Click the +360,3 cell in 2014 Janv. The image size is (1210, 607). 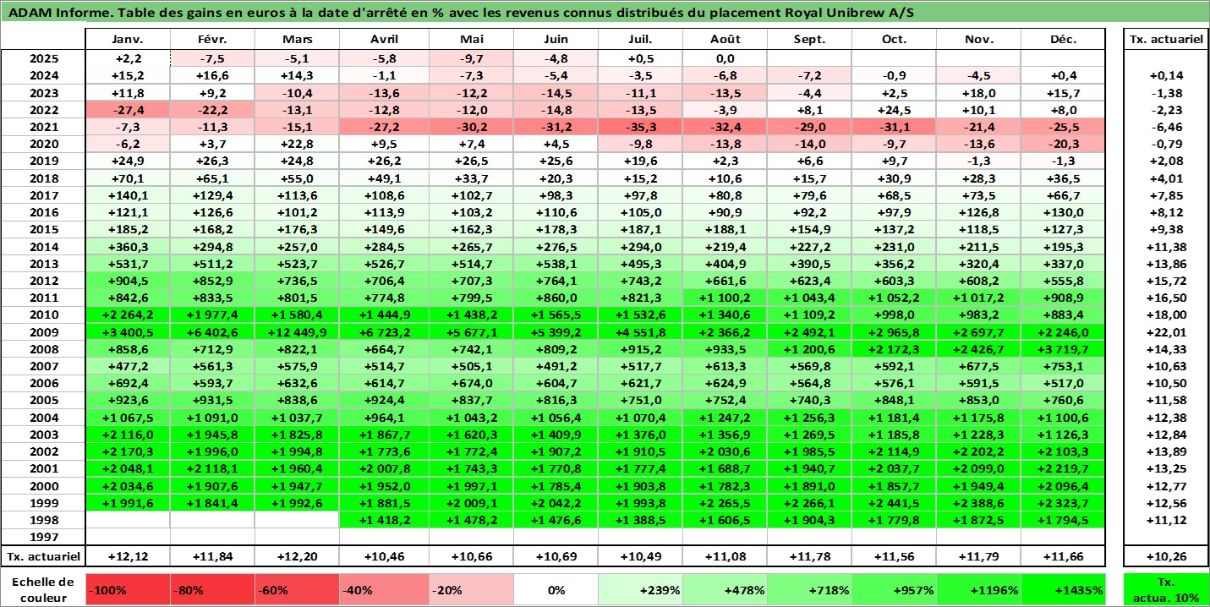[x=129, y=247]
